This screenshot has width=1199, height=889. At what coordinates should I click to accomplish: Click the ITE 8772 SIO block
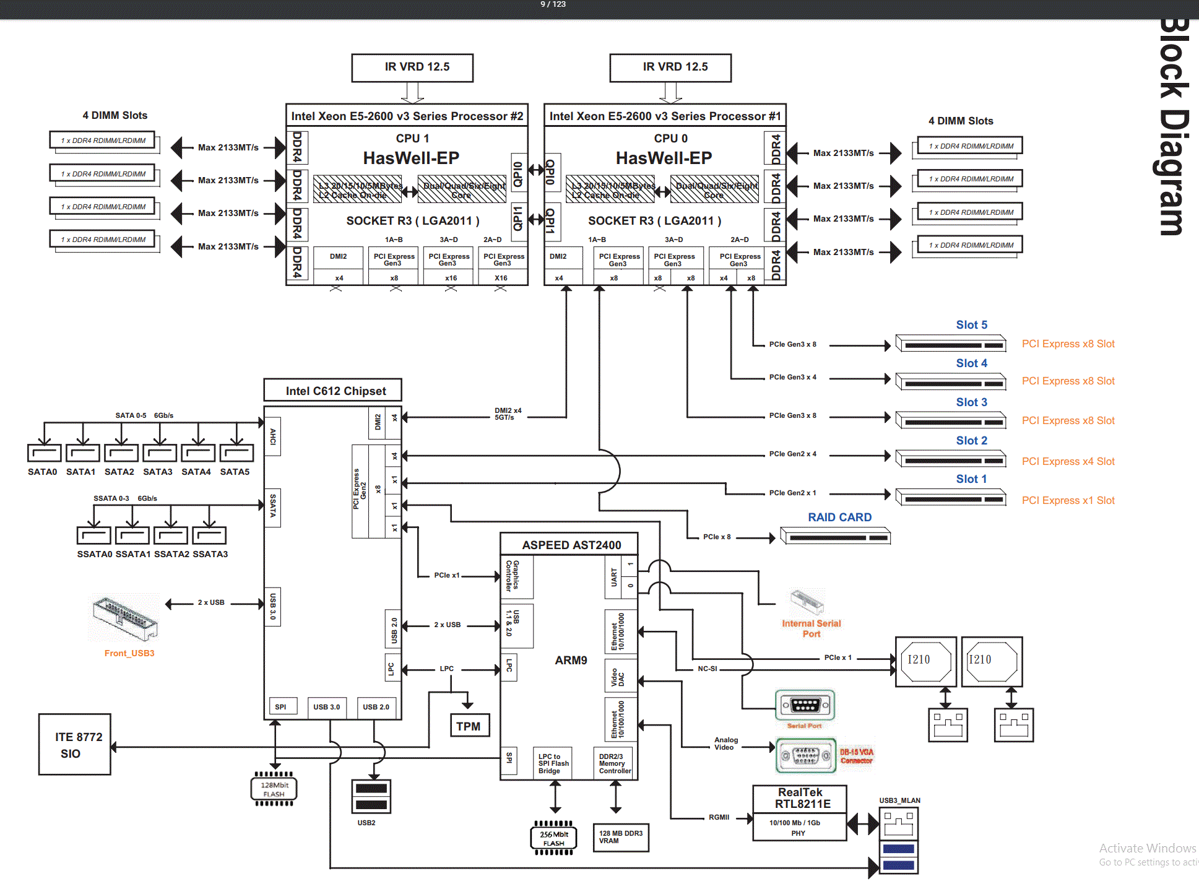click(x=75, y=745)
